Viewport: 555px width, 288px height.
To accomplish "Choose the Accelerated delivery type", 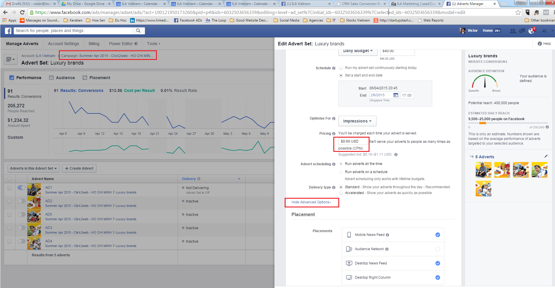I will 341,193.
